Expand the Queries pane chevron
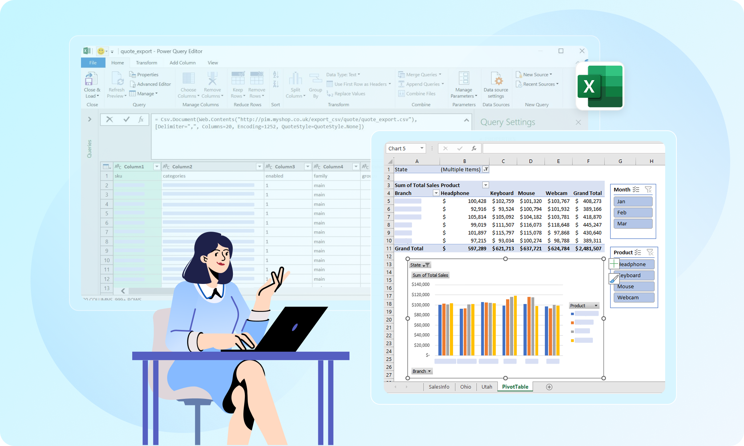This screenshot has width=744, height=446. pyautogui.click(x=90, y=119)
